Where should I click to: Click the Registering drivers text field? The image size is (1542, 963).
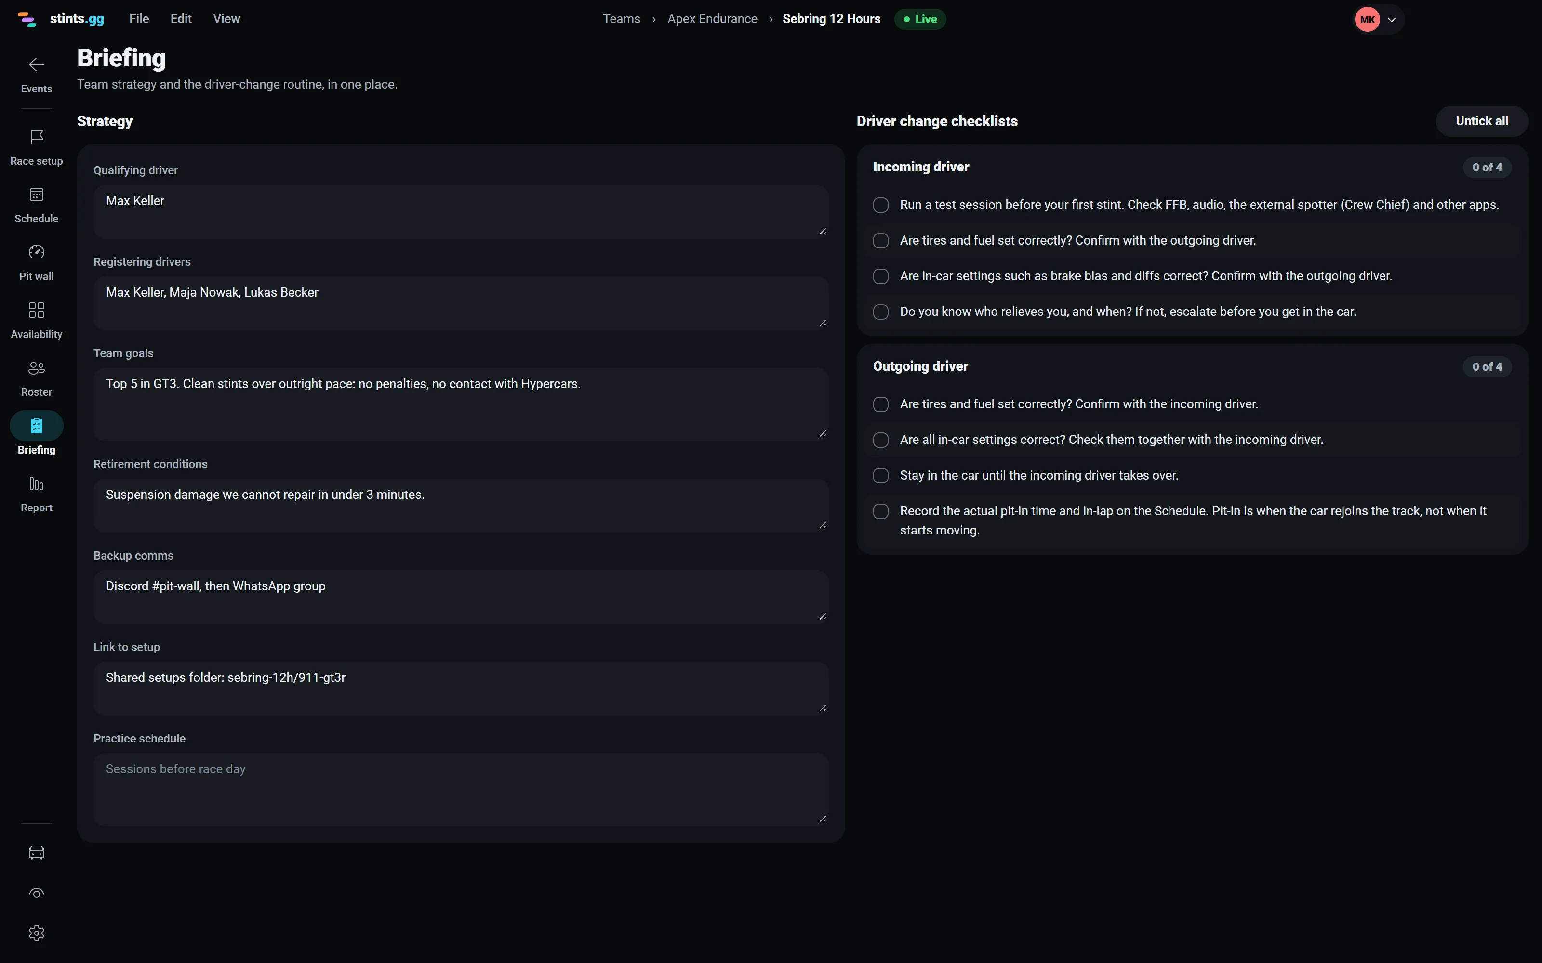click(x=461, y=303)
